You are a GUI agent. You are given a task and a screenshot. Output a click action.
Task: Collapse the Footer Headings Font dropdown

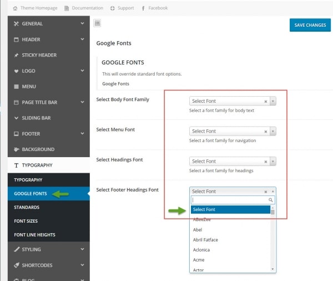pyautogui.click(x=273, y=191)
